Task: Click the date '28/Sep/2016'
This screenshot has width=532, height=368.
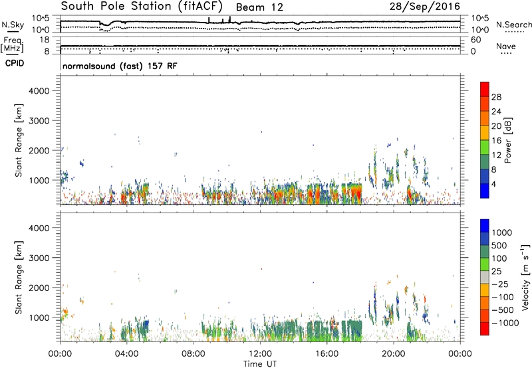Action: (425, 7)
